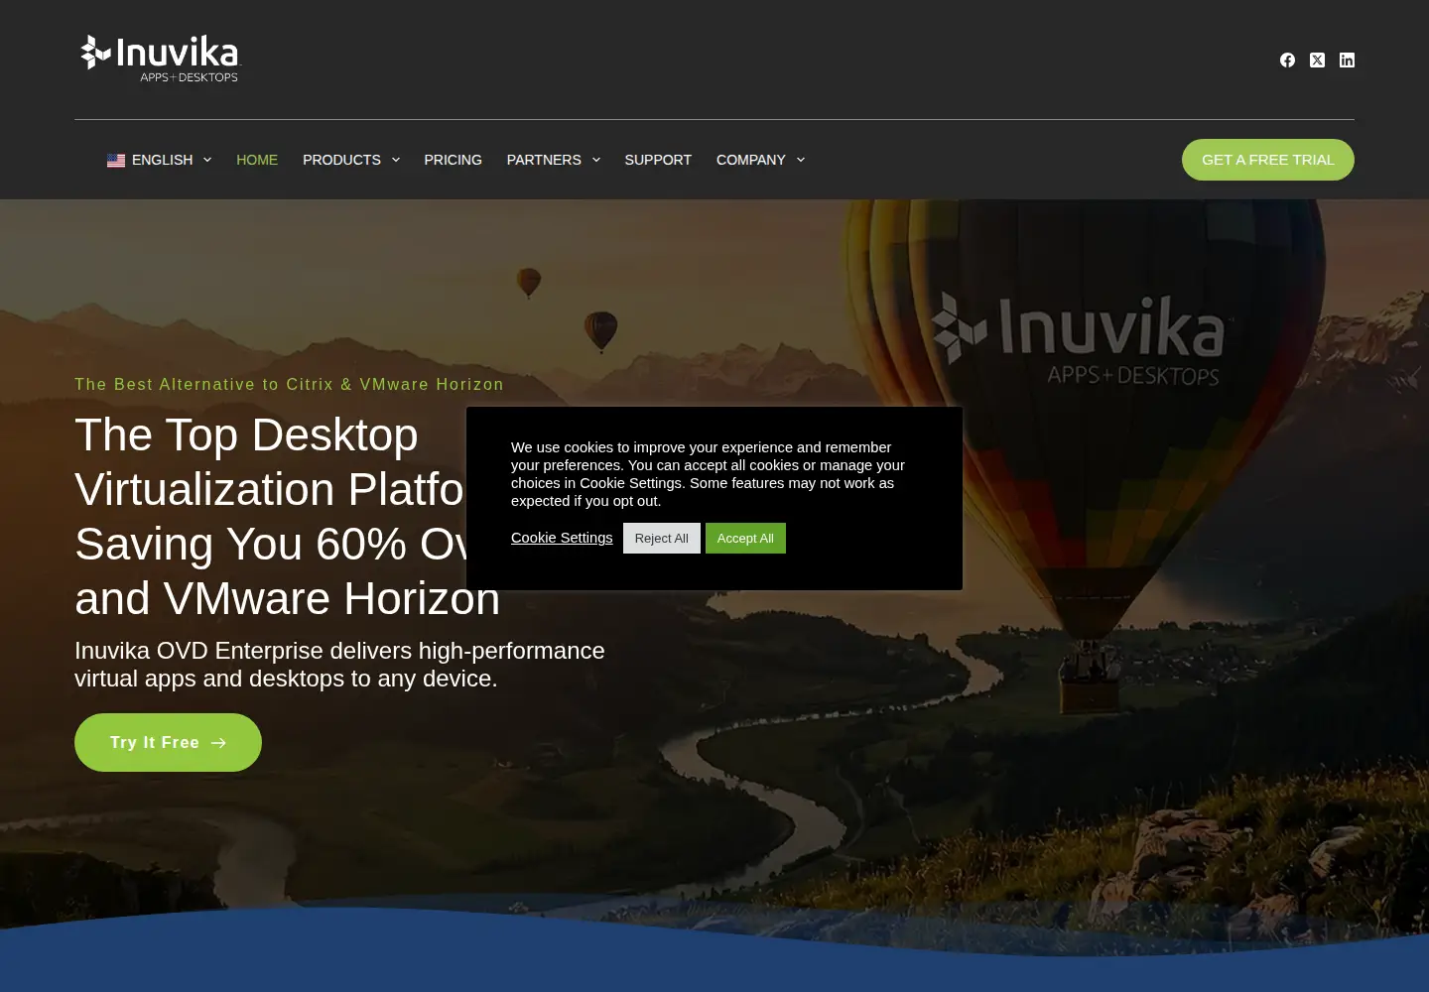
Task: Open the Pricing menu item
Action: click(x=453, y=160)
